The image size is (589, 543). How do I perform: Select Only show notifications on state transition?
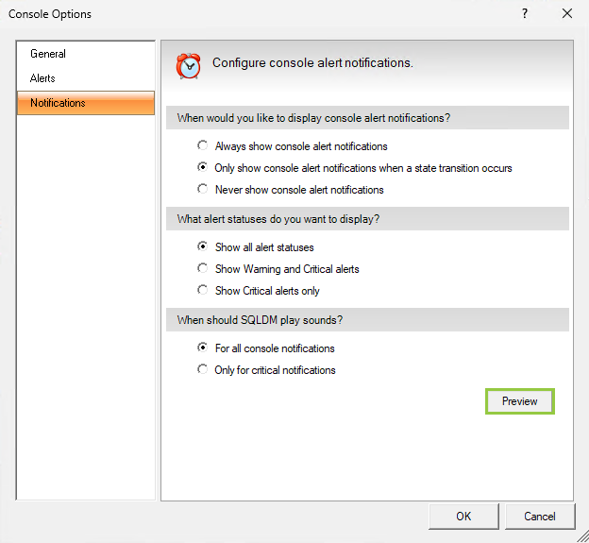pos(203,168)
